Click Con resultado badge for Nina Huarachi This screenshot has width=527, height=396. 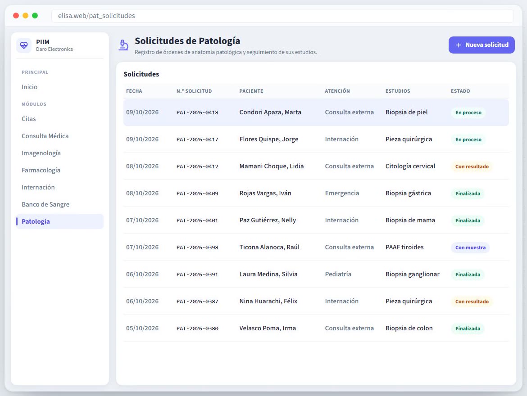(472, 301)
